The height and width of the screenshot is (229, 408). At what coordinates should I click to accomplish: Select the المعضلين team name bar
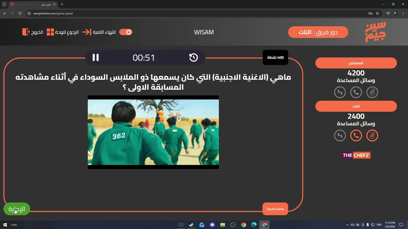click(x=356, y=63)
